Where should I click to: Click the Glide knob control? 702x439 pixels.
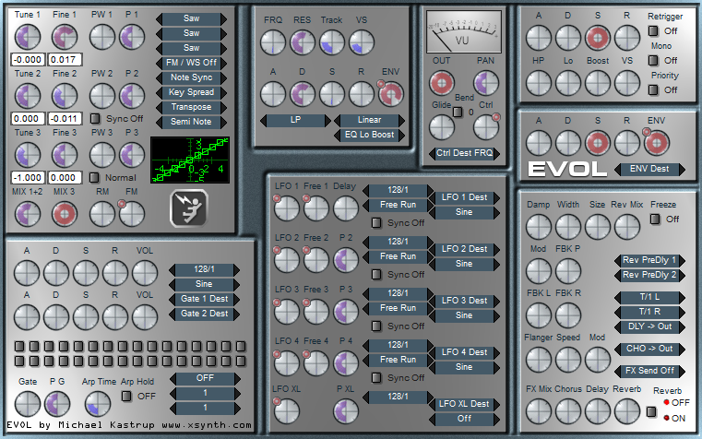coord(442,127)
